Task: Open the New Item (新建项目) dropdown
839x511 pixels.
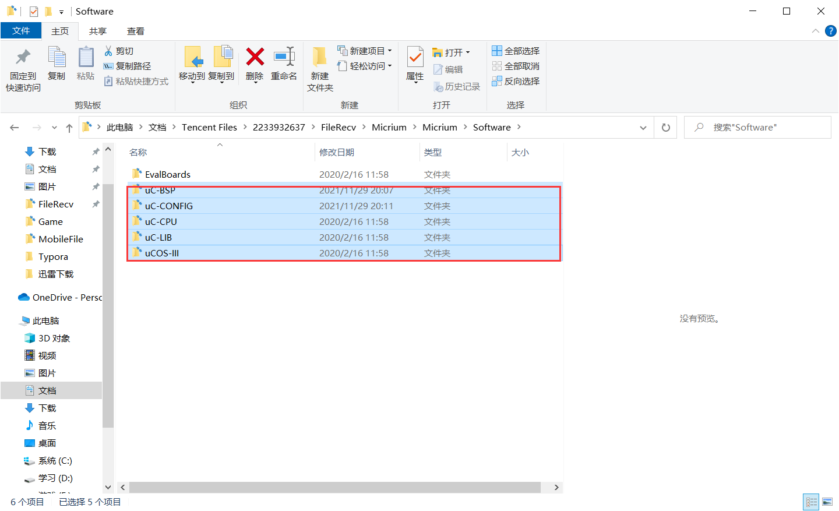Action: coord(365,51)
